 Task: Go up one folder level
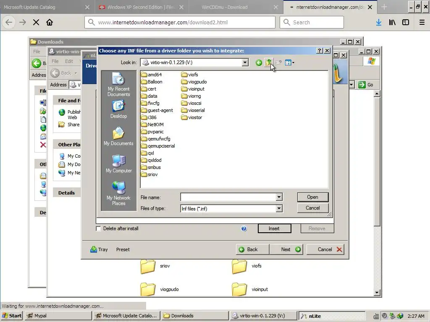click(268, 63)
